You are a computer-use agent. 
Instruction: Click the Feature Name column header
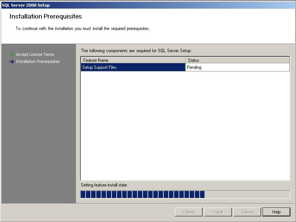133,60
